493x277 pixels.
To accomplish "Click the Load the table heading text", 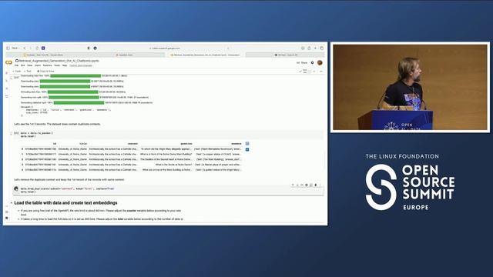I will tap(65, 203).
